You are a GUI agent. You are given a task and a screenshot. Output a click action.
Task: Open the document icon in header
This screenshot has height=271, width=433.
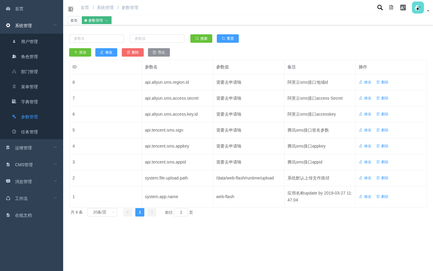391,7
